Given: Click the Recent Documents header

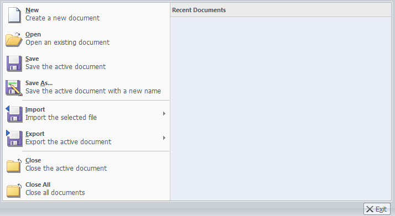Looking at the screenshot, I should coord(199,10).
